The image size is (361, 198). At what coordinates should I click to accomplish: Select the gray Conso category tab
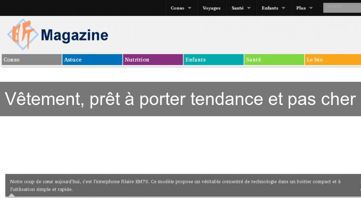32,60
